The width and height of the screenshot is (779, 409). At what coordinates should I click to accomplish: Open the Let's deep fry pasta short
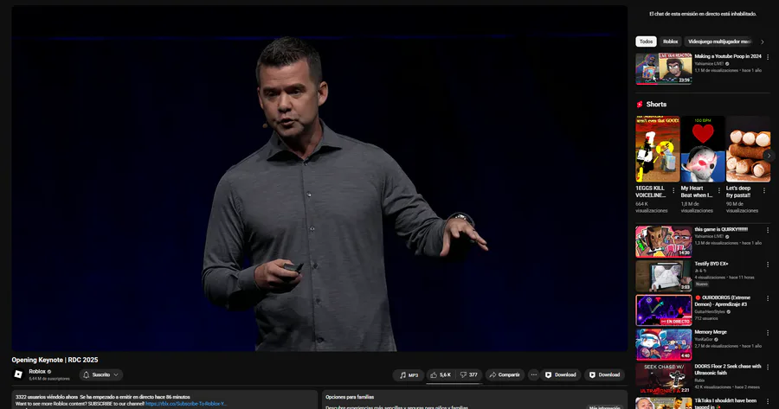click(x=748, y=149)
